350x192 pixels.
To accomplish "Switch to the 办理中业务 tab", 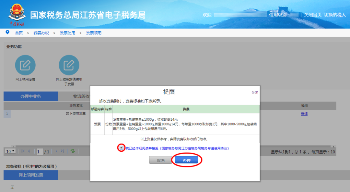I will [x=31, y=96].
